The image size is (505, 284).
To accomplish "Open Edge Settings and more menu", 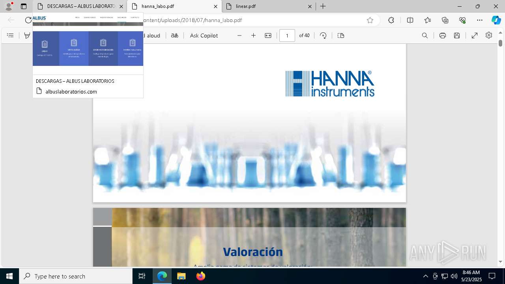I will click(x=480, y=20).
